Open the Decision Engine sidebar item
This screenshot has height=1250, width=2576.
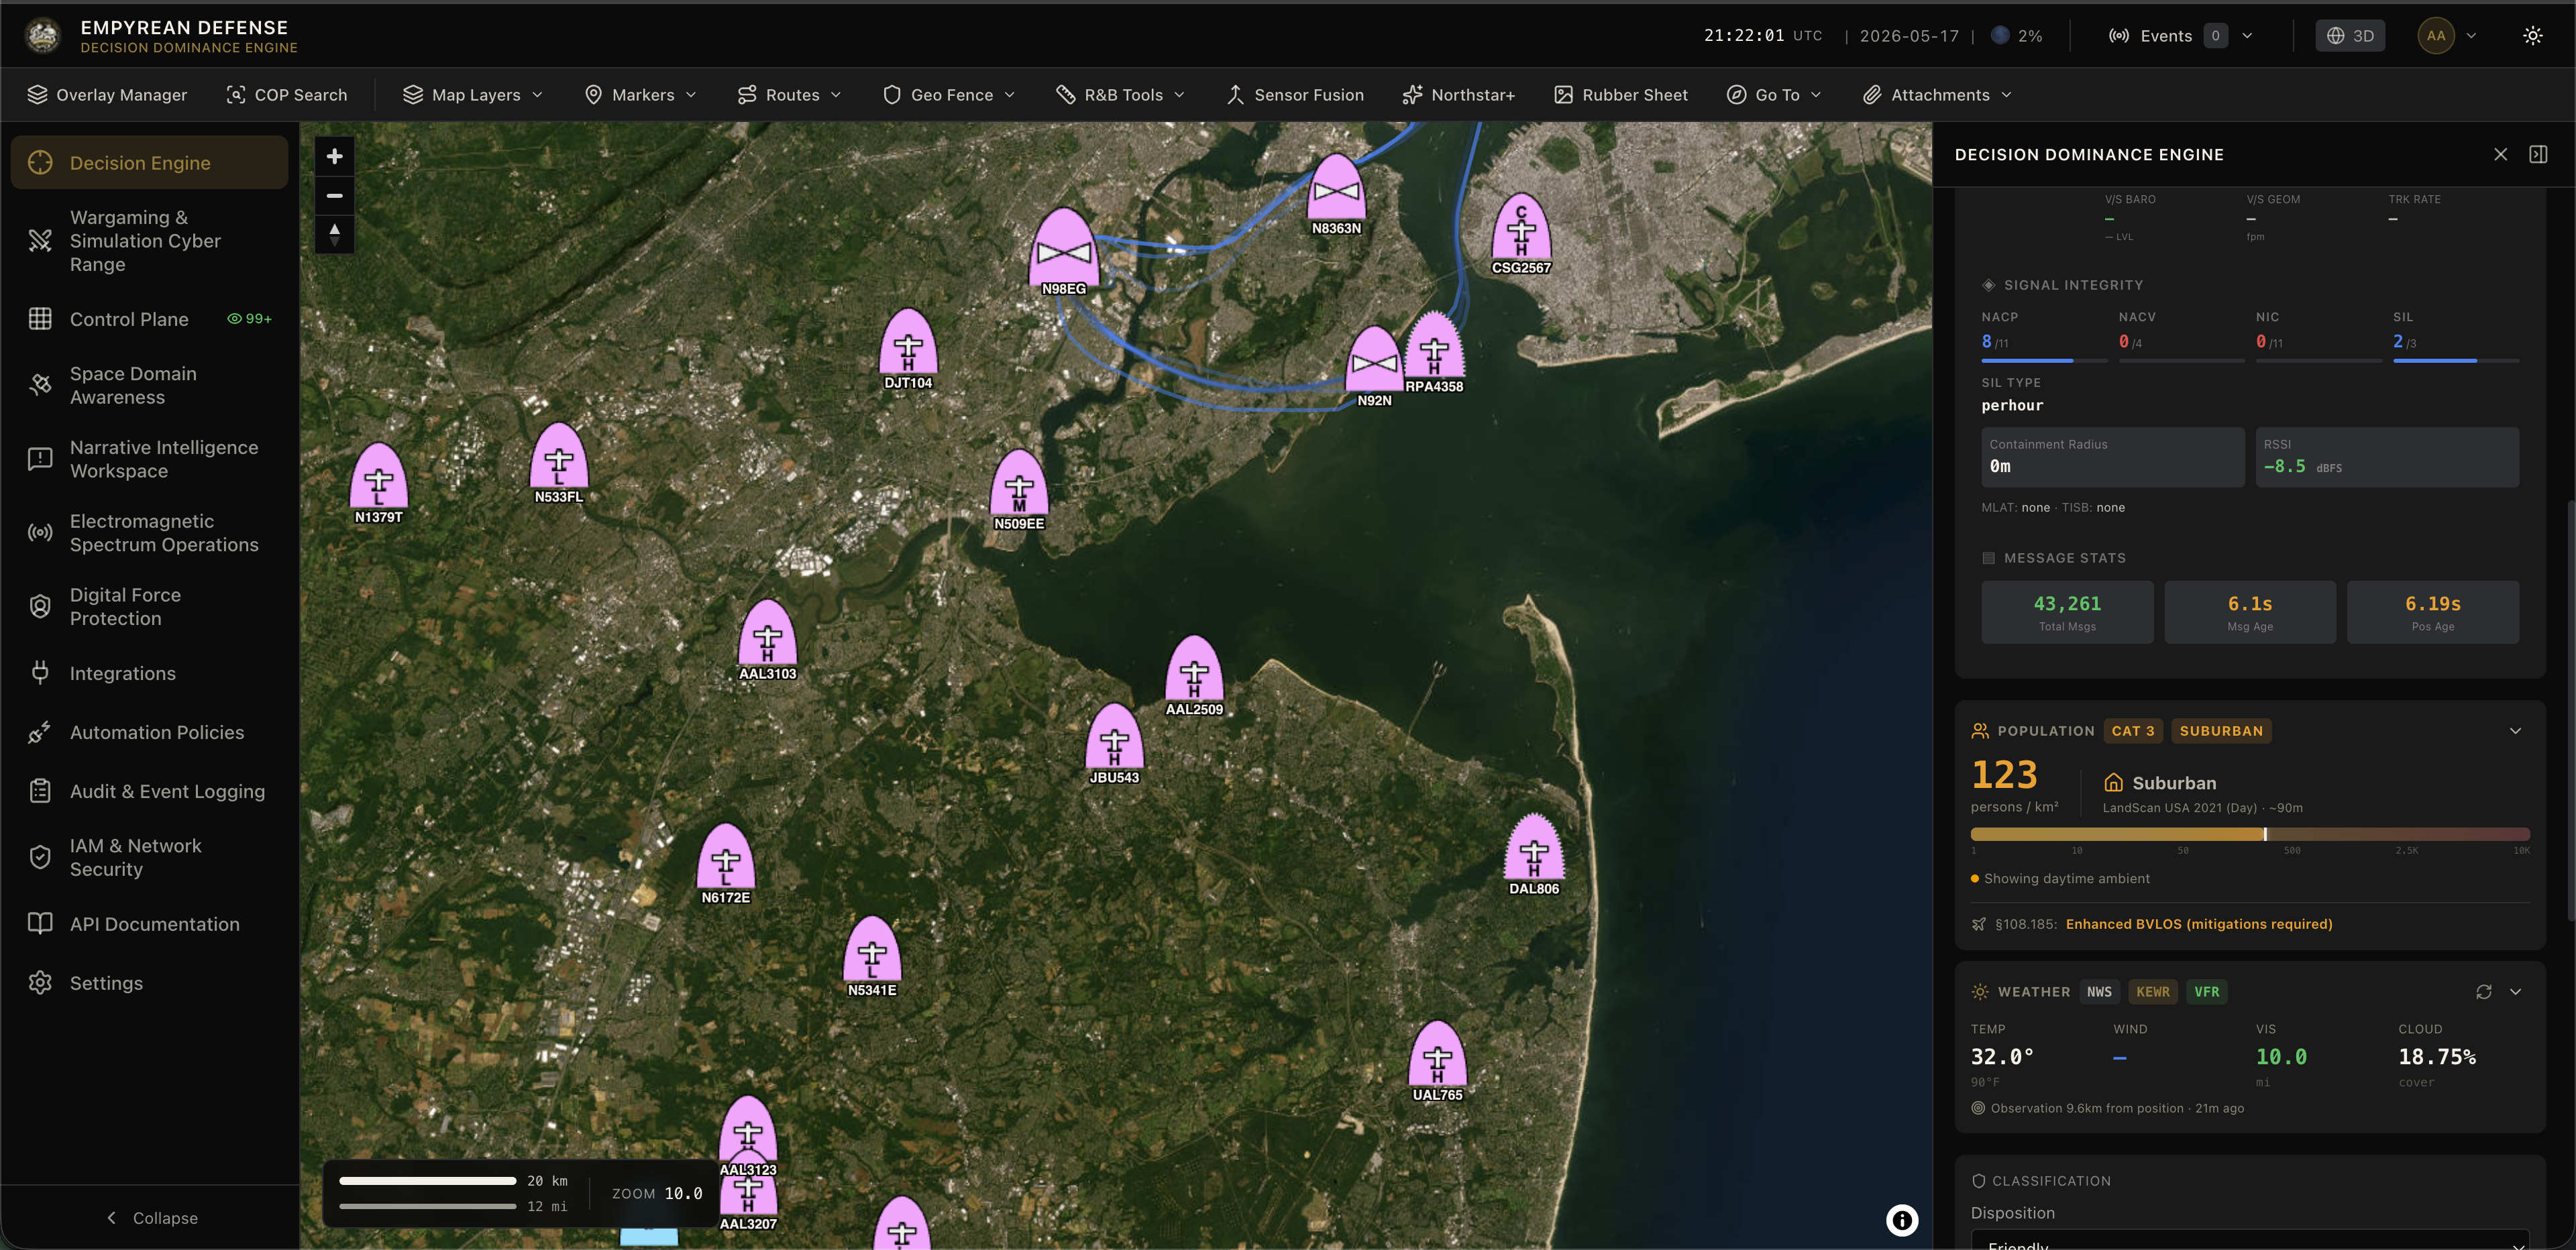149,163
